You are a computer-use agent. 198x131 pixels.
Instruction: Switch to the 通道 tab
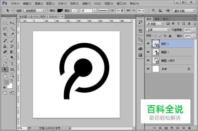coord(157,19)
